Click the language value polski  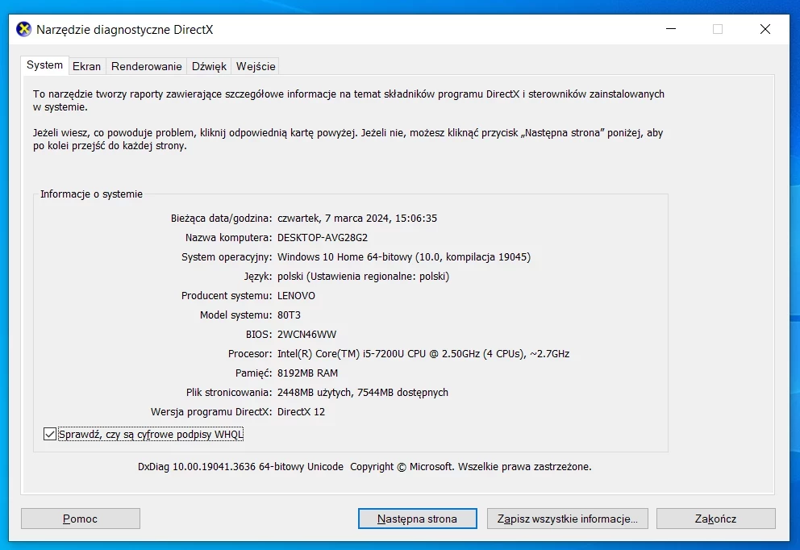pos(363,277)
